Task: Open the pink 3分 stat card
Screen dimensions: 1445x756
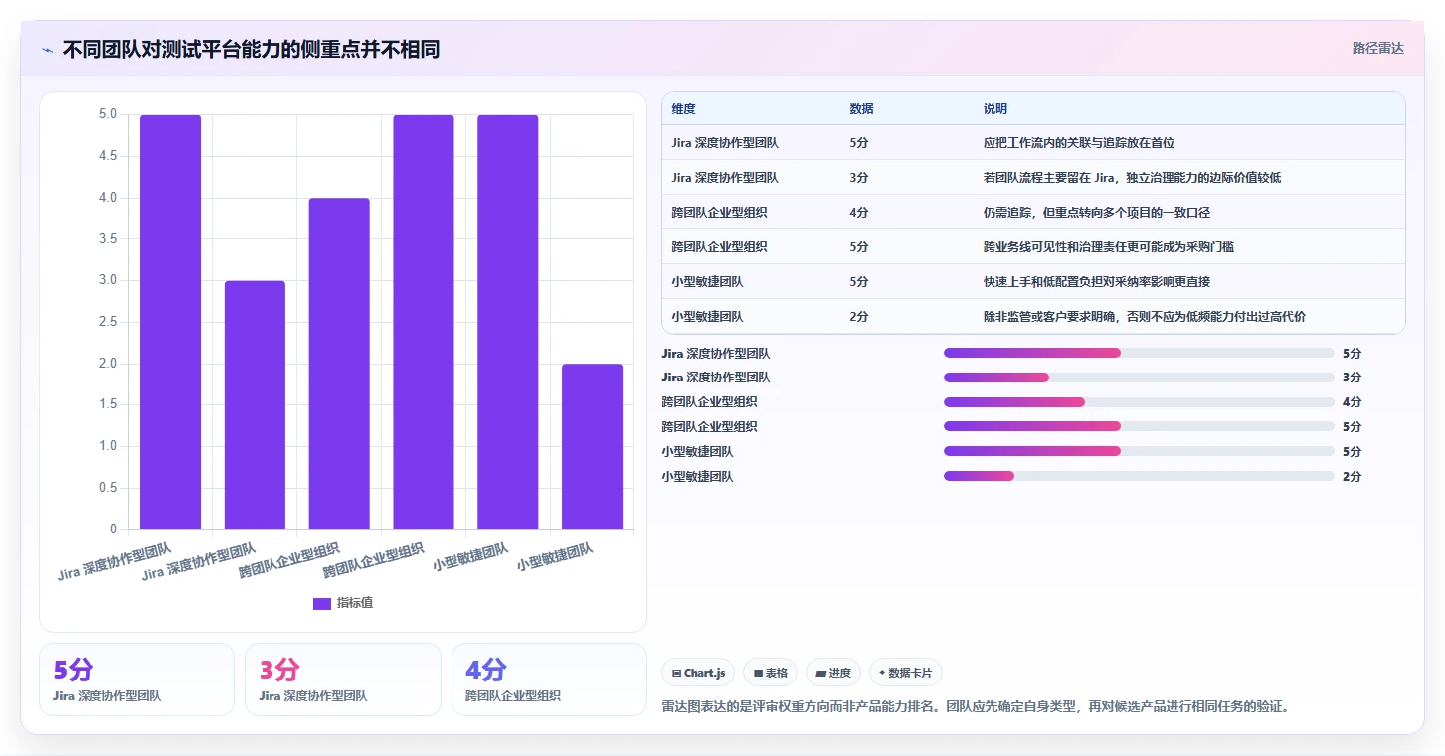Action: pos(343,680)
